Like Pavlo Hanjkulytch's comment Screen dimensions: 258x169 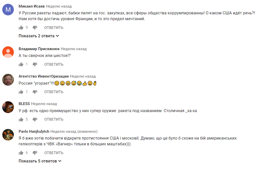(x=21, y=153)
